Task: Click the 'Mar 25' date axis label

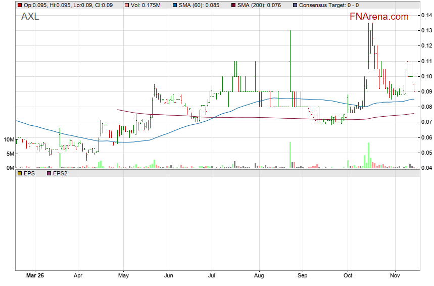Action: (x=34, y=276)
